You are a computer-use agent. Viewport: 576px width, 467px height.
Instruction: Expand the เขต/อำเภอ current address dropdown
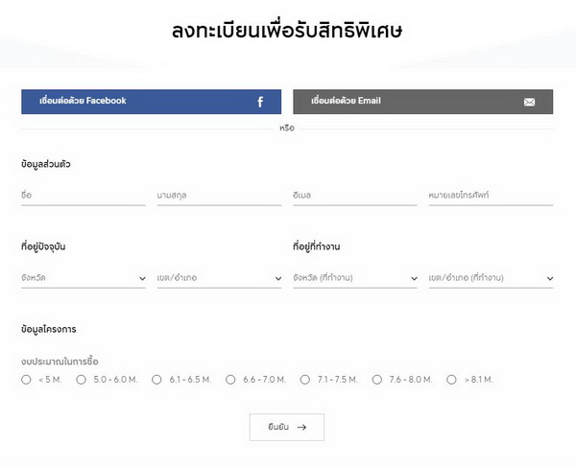[x=219, y=278]
